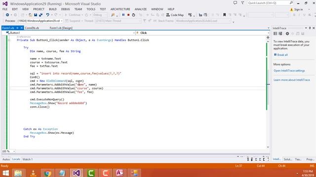316x177 pixels.
Task: Click the Sign in link
Action: pos(298,9)
